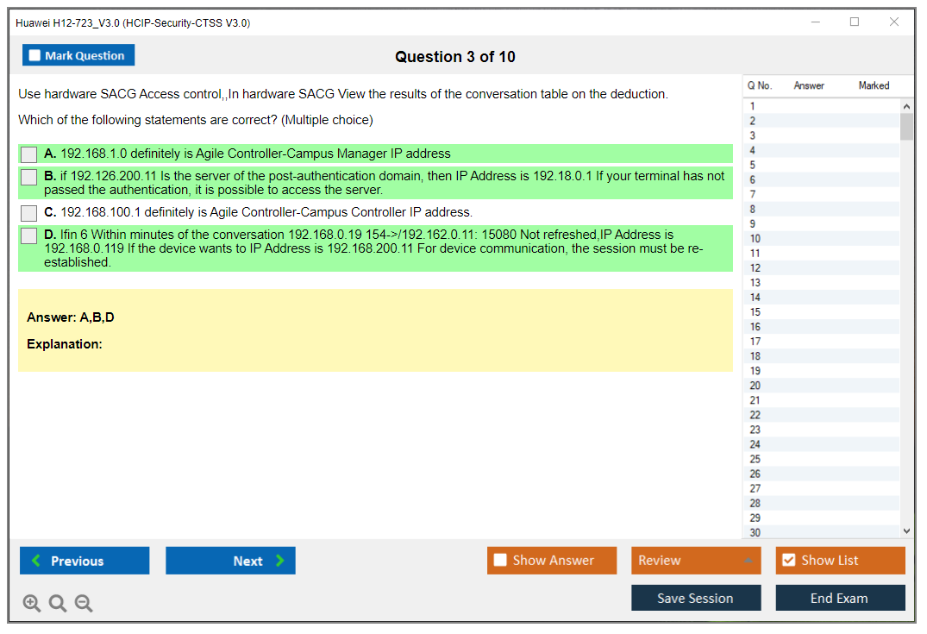Toggle the Show Answer checkbox
The width and height of the screenshot is (927, 634).
point(500,561)
